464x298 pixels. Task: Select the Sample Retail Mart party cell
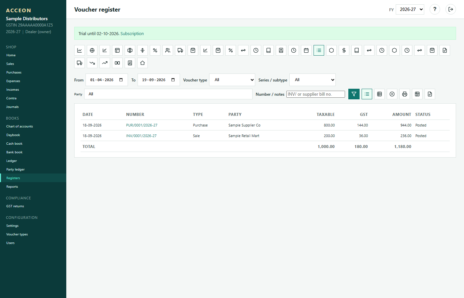(244, 136)
